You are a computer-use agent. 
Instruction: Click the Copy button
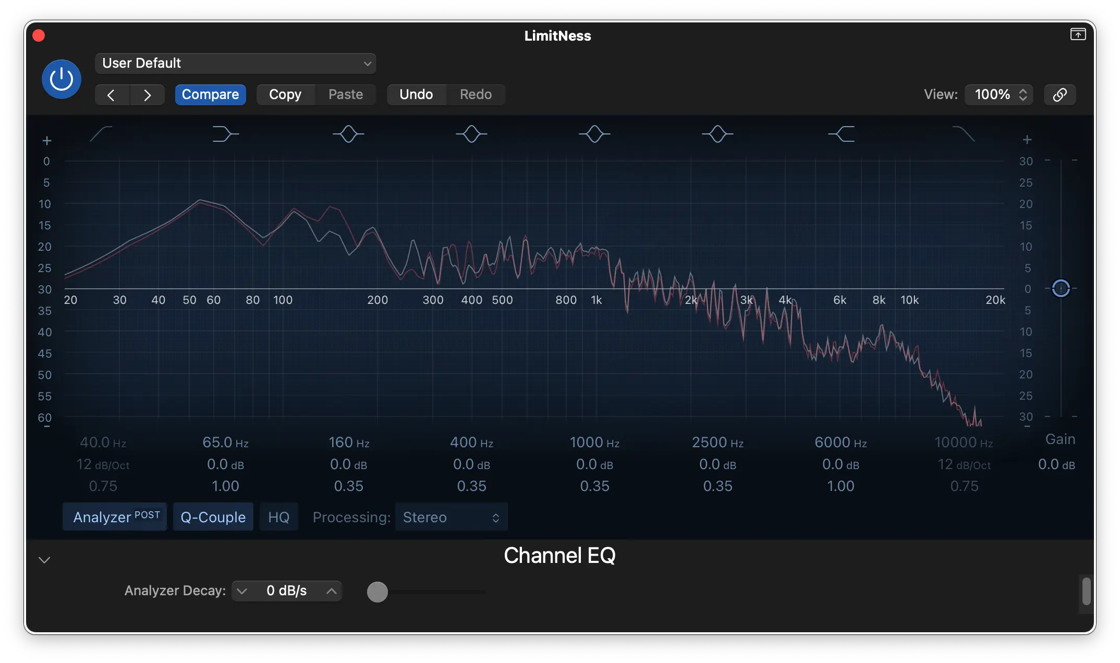click(285, 94)
